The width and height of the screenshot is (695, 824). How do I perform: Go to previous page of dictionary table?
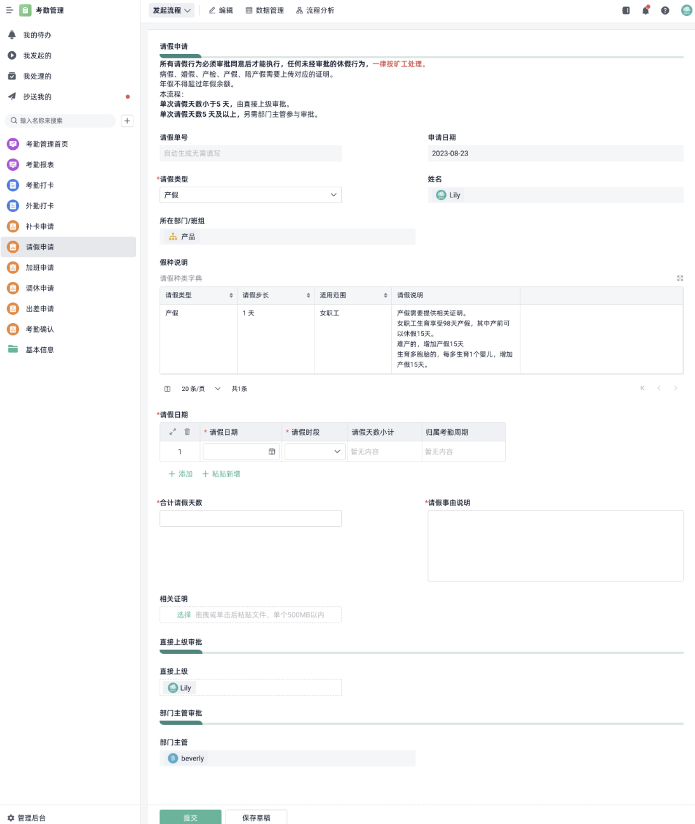(659, 388)
